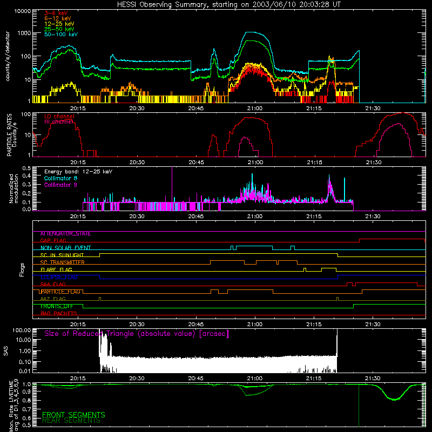This screenshot has height=432, width=432.
Task: Click the 20:45 tick under the flags panel
Action: (x=195, y=325)
